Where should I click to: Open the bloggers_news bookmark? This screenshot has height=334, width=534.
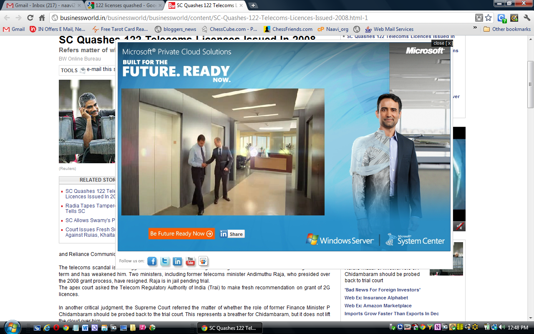pyautogui.click(x=175, y=29)
